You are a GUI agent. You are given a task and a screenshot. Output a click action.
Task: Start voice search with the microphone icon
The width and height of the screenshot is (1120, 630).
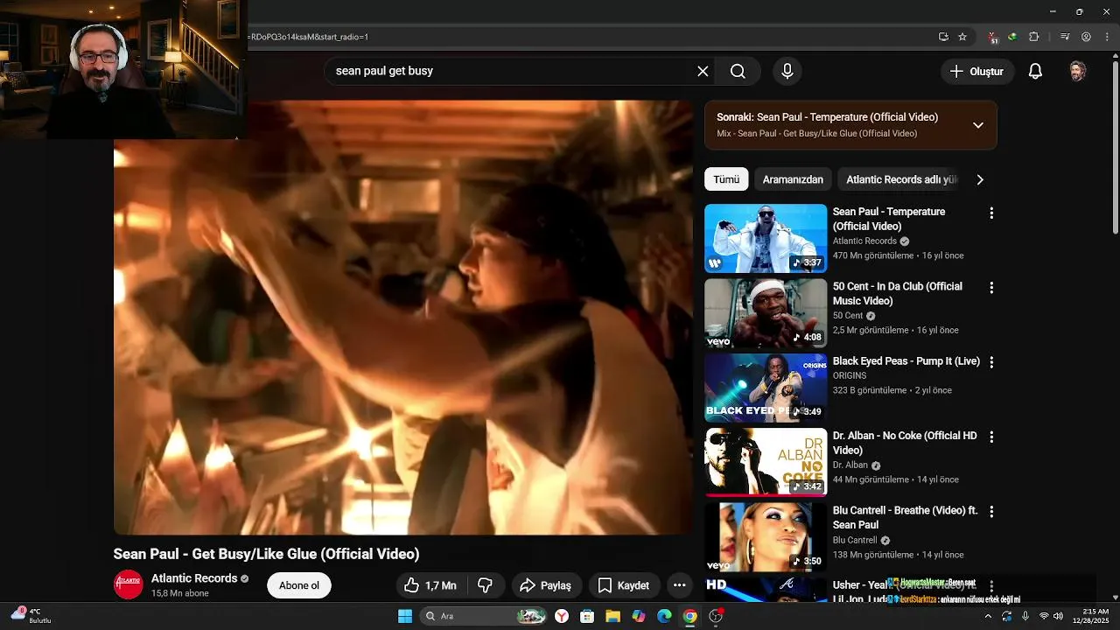coord(787,72)
